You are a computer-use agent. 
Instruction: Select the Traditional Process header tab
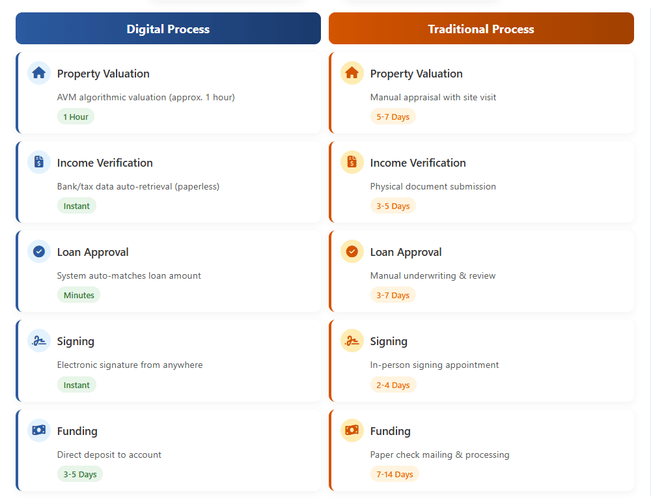point(481,29)
